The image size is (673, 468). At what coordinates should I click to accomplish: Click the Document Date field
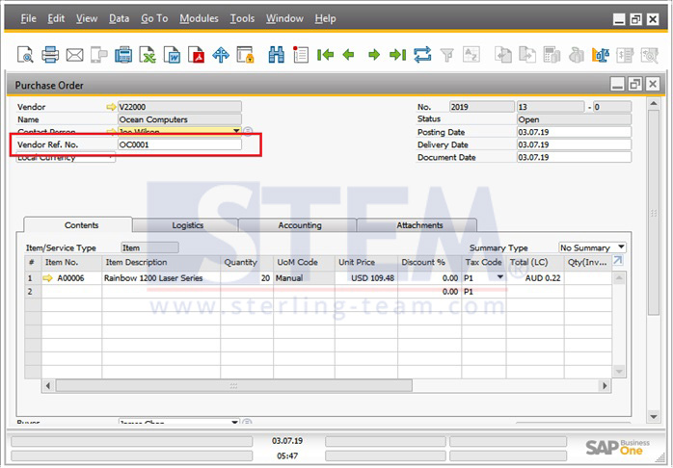[574, 157]
